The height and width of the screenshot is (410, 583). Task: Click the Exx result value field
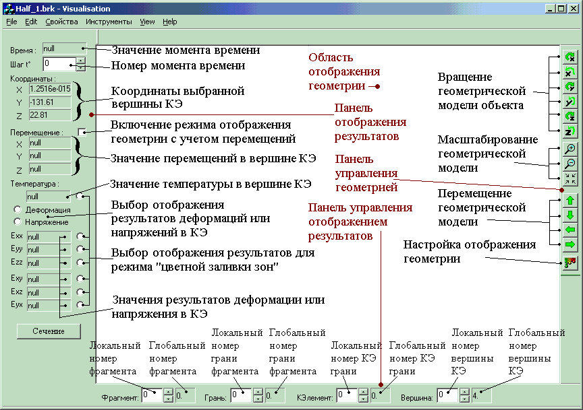pyautogui.click(x=49, y=237)
